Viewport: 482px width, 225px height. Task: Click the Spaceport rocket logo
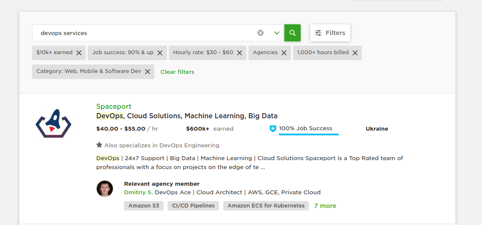tap(53, 123)
